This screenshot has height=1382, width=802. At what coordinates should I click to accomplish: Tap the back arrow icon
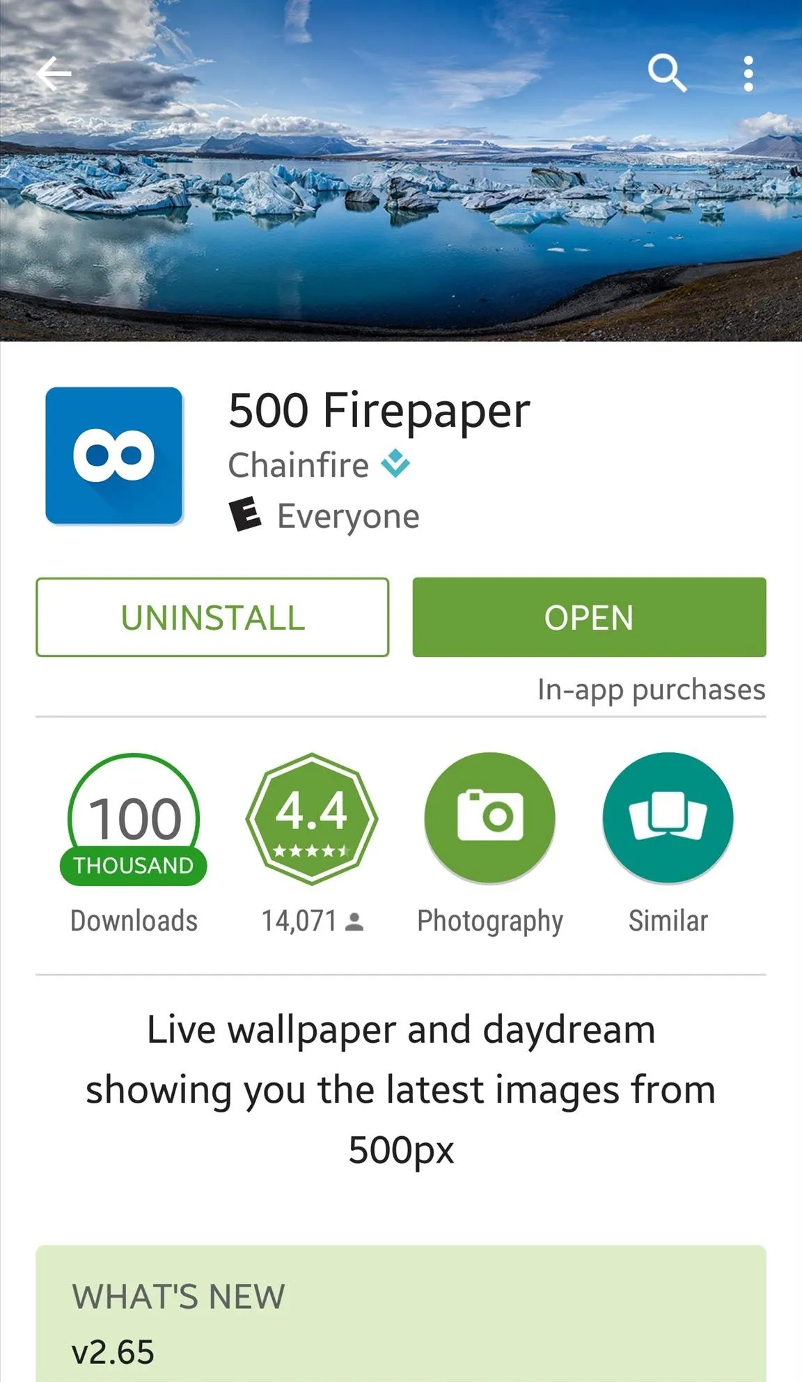54,73
